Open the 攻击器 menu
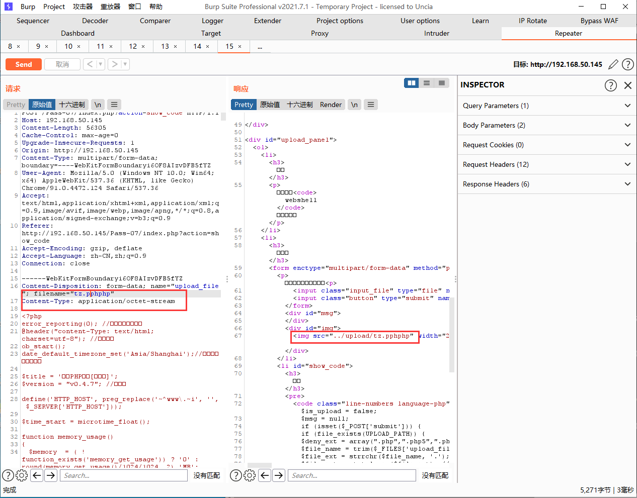This screenshot has height=498, width=637. [x=83, y=7]
